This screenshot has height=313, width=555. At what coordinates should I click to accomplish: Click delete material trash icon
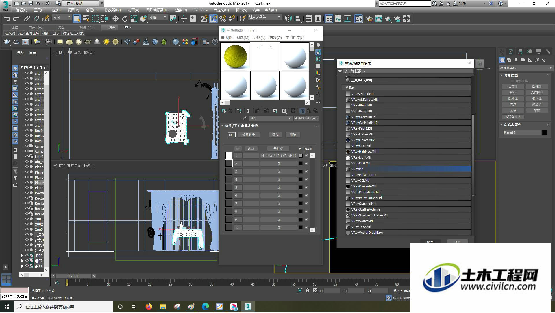point(248,111)
